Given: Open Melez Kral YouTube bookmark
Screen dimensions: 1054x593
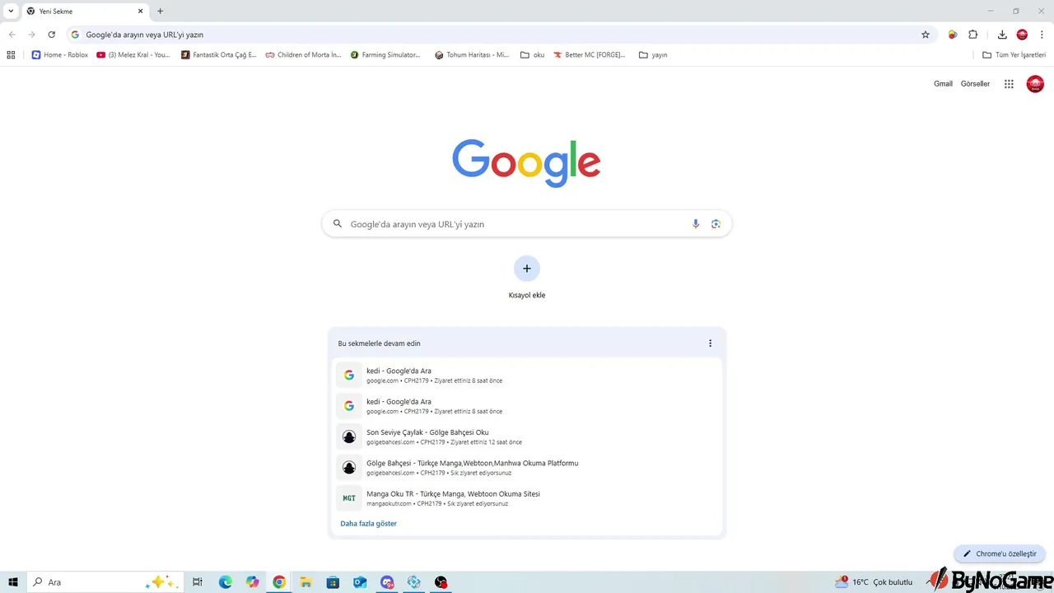Looking at the screenshot, I should 133,55.
